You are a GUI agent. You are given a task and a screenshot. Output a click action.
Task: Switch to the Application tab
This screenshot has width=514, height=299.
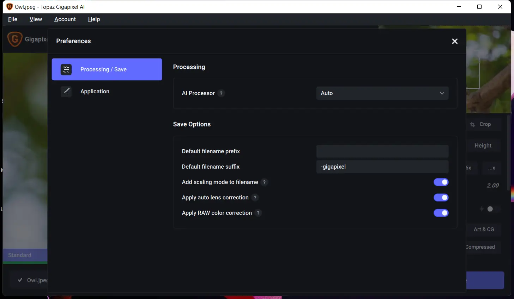click(x=107, y=92)
